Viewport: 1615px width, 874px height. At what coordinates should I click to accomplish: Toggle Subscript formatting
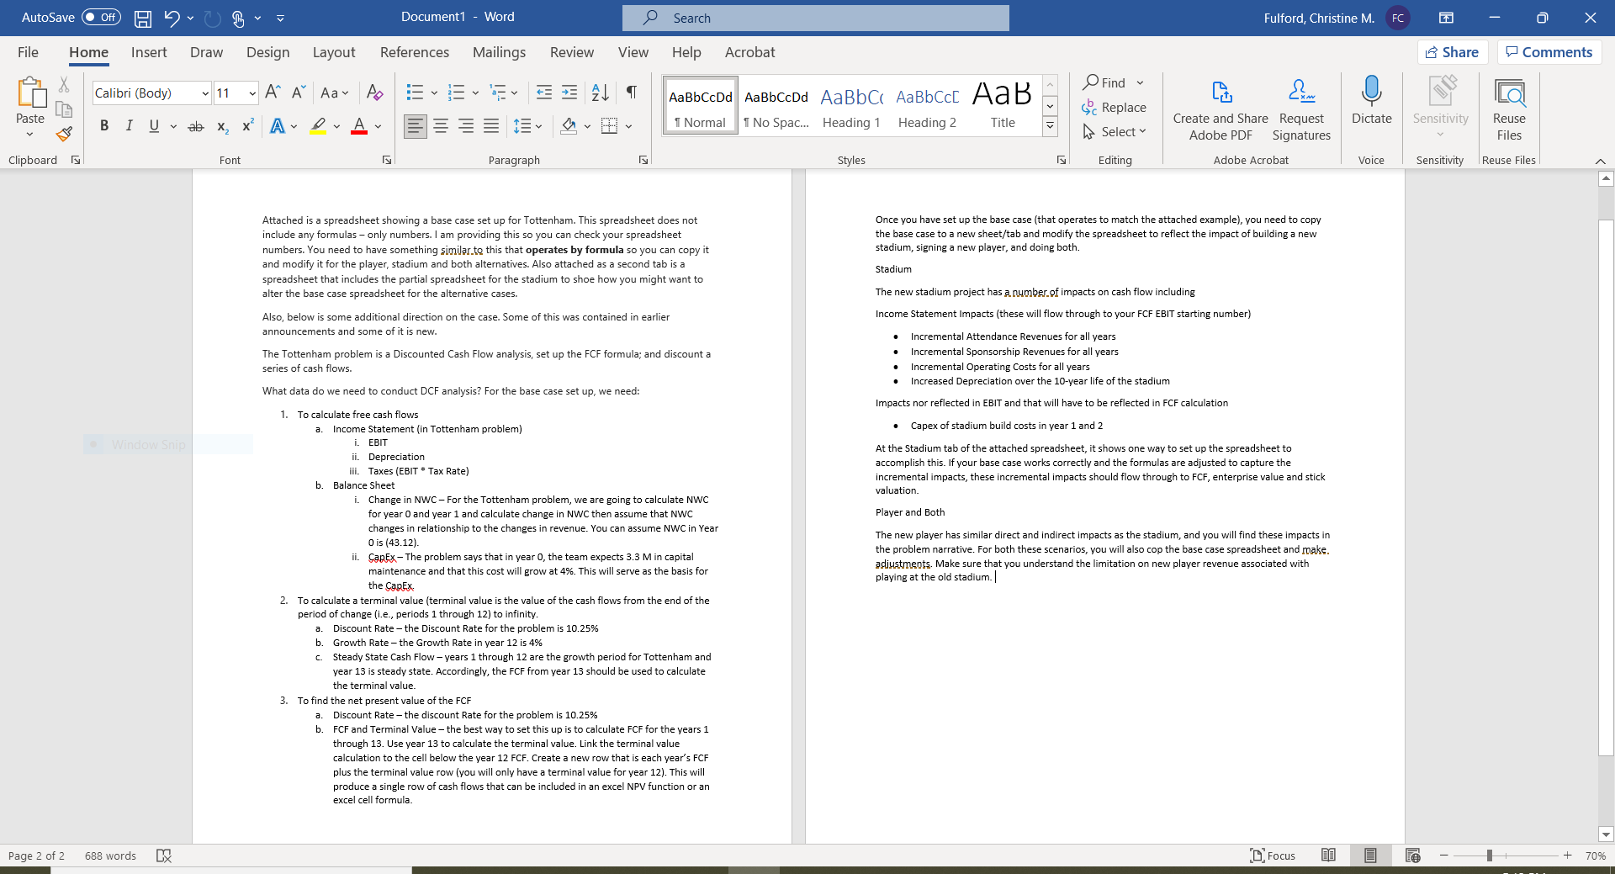pyautogui.click(x=222, y=126)
